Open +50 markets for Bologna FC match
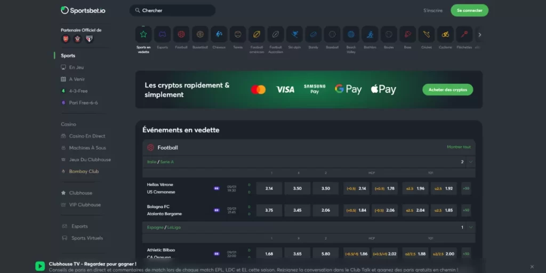This screenshot has height=273, width=546. tap(466, 210)
